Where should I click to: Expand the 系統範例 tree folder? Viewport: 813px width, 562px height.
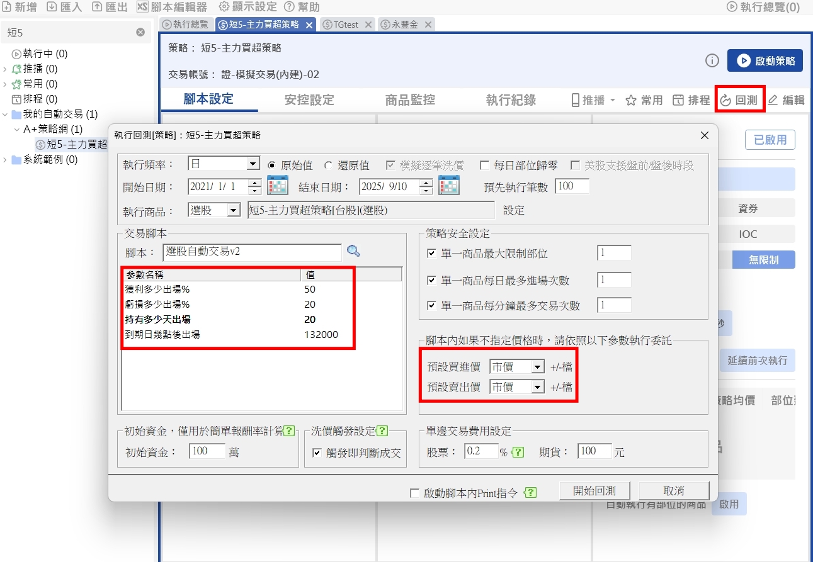(5, 160)
